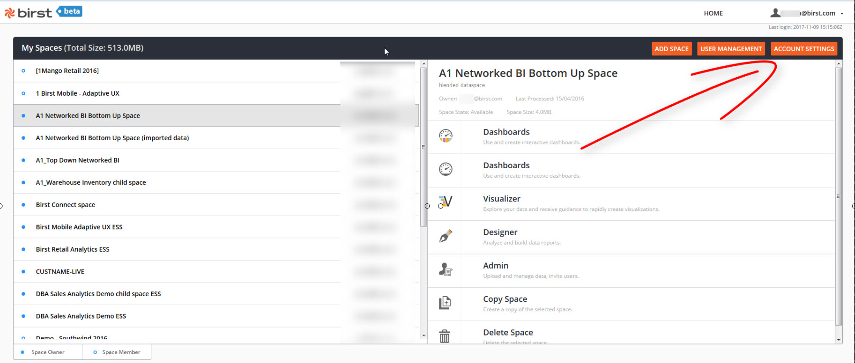Click the spaces list scrollbar thumb
The width and height of the screenshot is (855, 363).
click(x=424, y=147)
